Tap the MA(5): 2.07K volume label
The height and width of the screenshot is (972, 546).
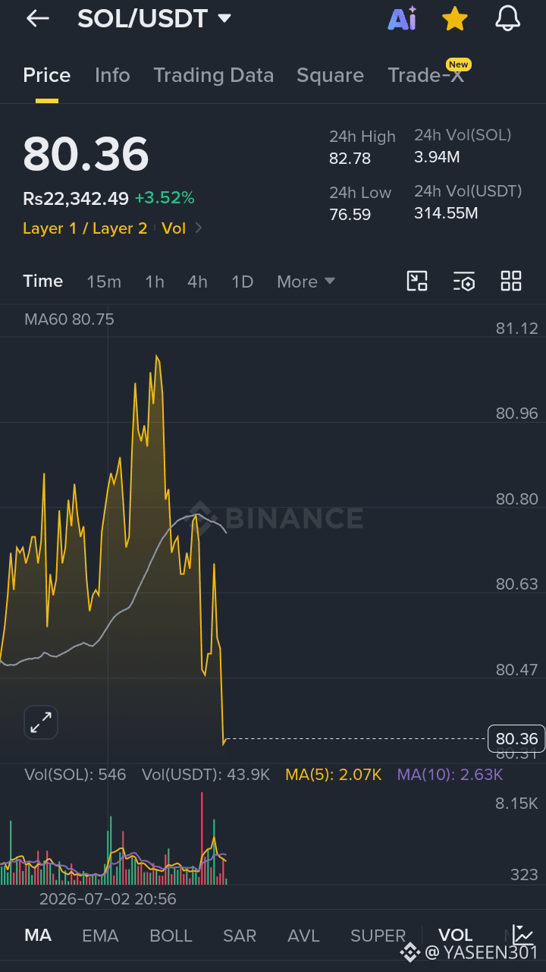[333, 775]
